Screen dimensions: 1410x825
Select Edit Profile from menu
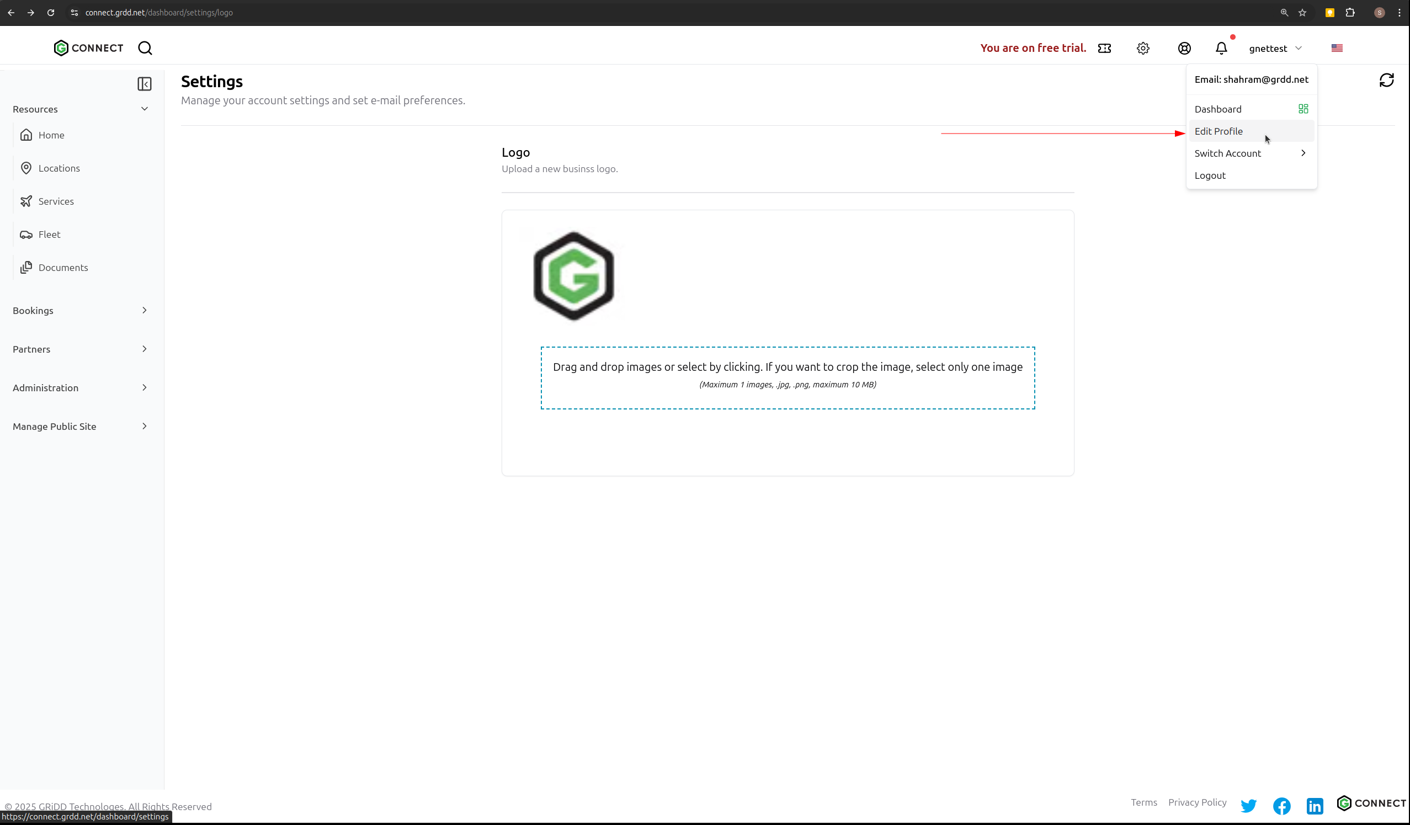pos(1219,131)
